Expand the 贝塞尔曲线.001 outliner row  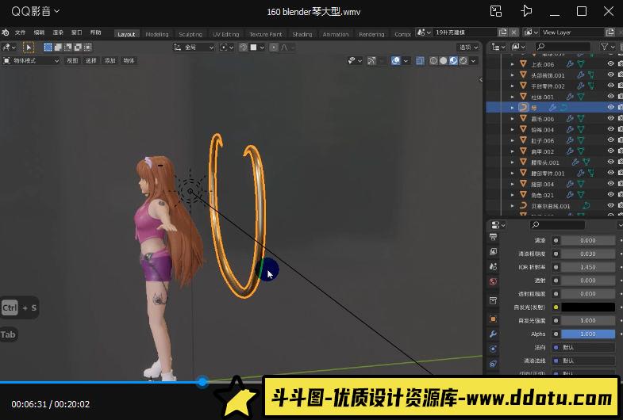(513, 206)
